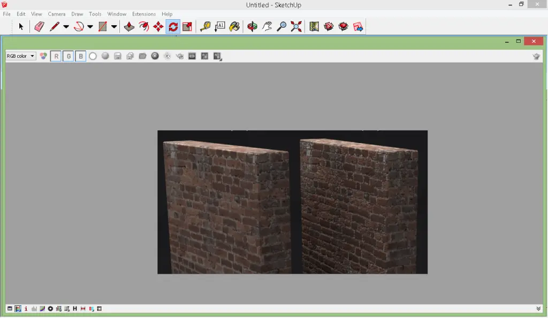Toggle the G green channel button

(x=68, y=56)
